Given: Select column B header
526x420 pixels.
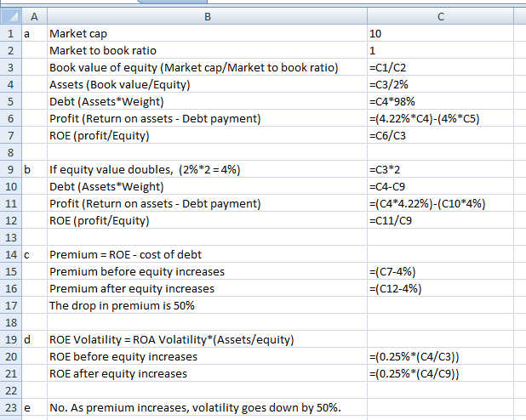Looking at the screenshot, I should point(206,15).
